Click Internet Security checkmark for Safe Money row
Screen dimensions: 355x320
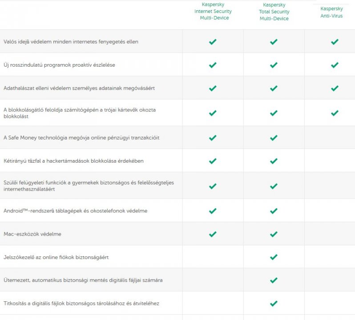point(213,138)
